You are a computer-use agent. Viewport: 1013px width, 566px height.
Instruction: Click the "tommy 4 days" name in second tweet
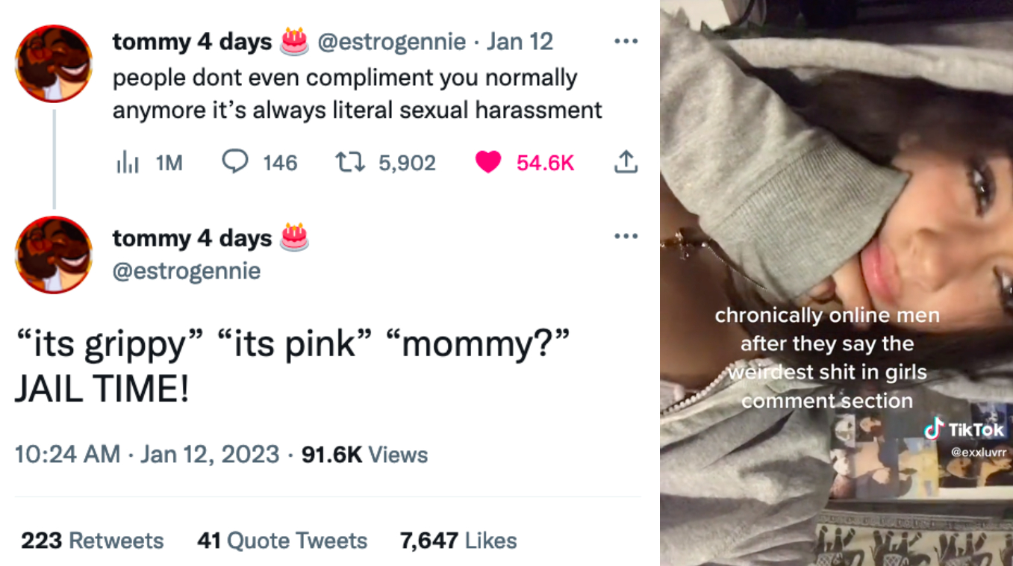tap(192, 238)
